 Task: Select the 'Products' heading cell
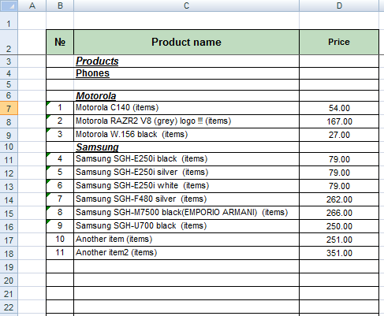point(186,61)
